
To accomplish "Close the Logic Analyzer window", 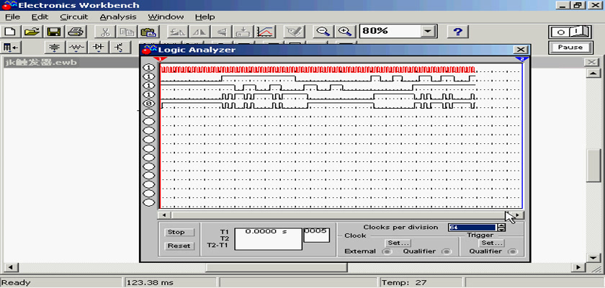I will [x=521, y=50].
